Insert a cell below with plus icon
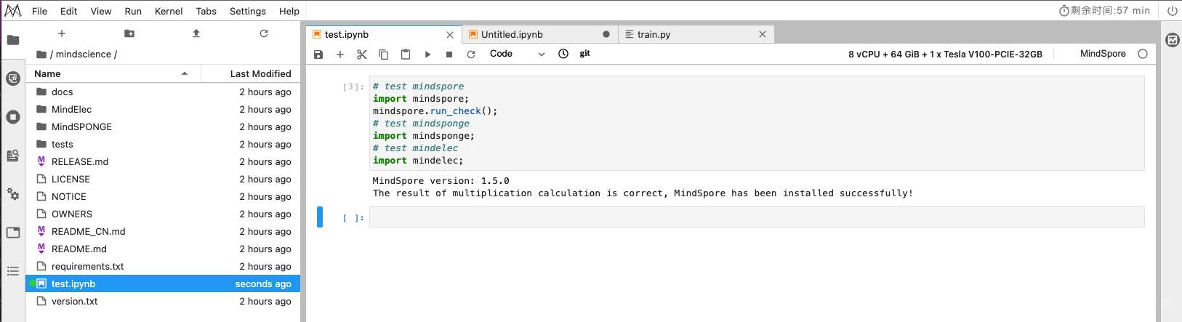The image size is (1182, 322). point(339,54)
